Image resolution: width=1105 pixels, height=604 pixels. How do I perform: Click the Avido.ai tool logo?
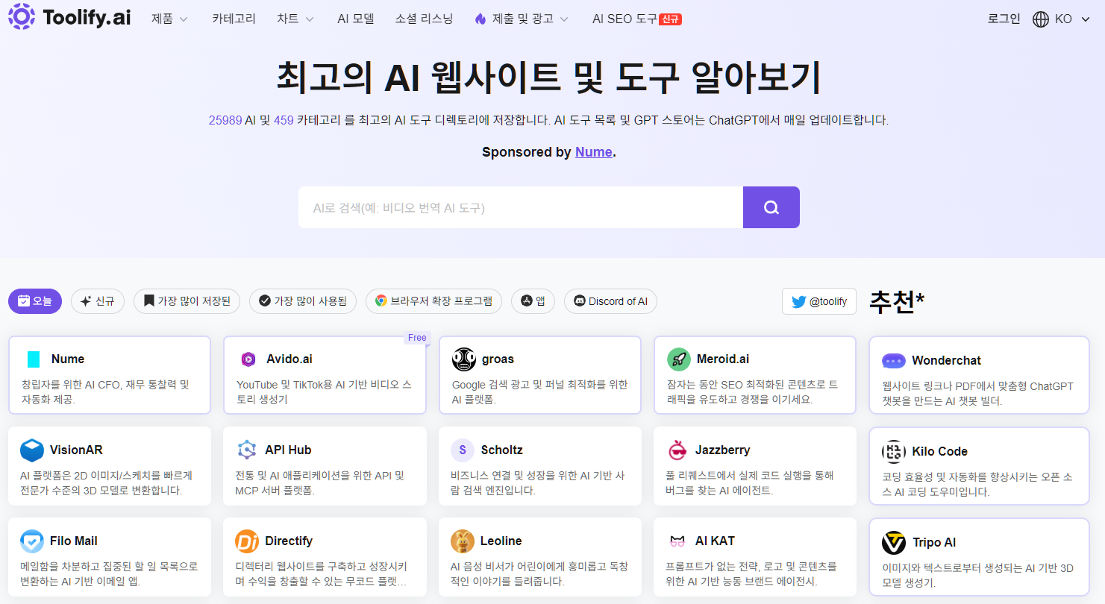248,359
